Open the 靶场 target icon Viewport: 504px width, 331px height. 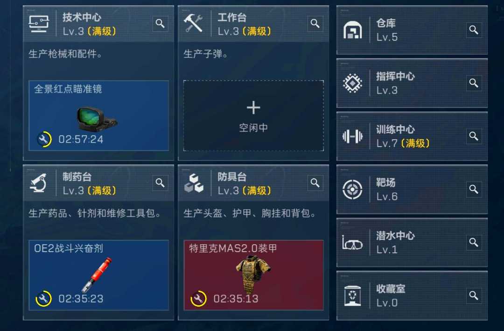pyautogui.click(x=353, y=190)
